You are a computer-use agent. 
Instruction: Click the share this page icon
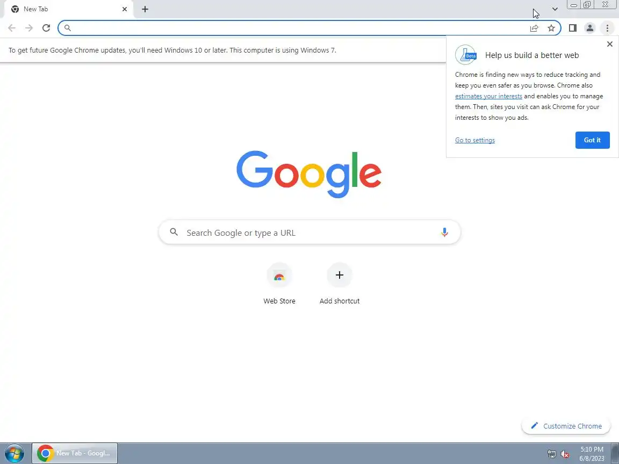[534, 28]
